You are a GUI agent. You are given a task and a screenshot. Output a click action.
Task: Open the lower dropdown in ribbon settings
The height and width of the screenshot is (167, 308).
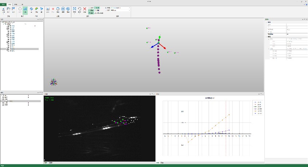tap(129, 10)
